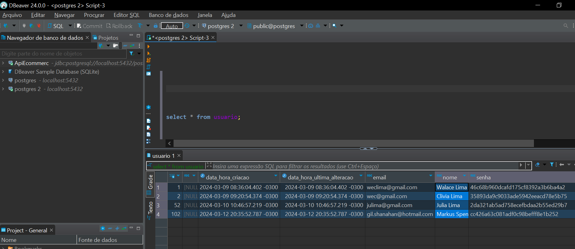Open dropdown arrow next to SQL button

70,26
